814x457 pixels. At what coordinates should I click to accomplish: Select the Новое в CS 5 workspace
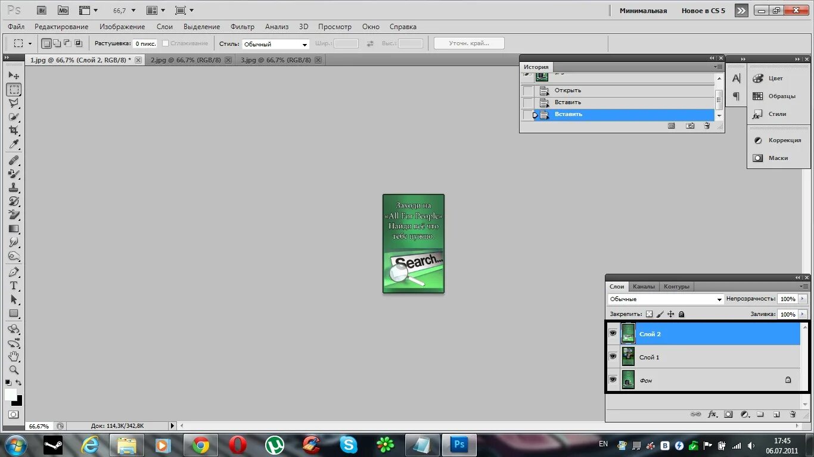703,11
